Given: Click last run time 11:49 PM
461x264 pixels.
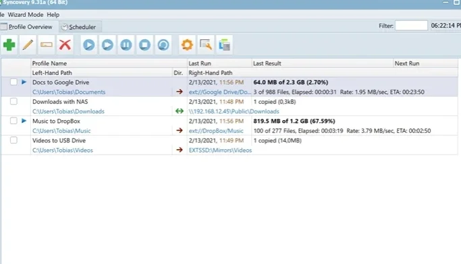Looking at the screenshot, I should click(x=232, y=140).
